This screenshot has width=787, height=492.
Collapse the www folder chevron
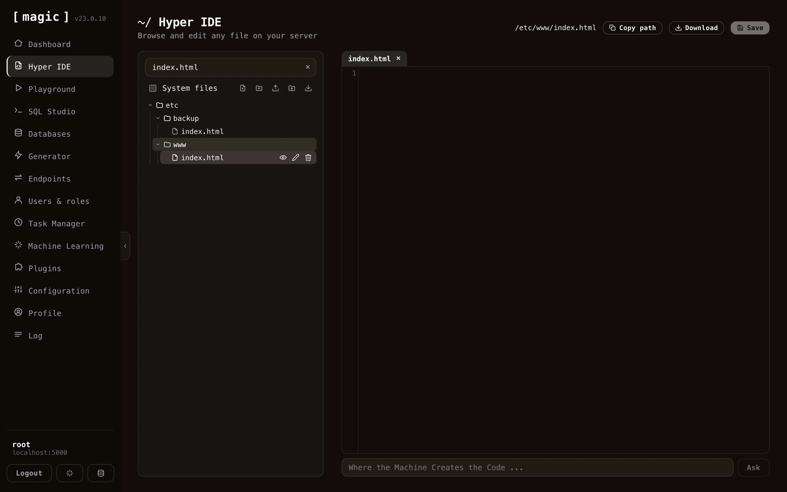[158, 145]
